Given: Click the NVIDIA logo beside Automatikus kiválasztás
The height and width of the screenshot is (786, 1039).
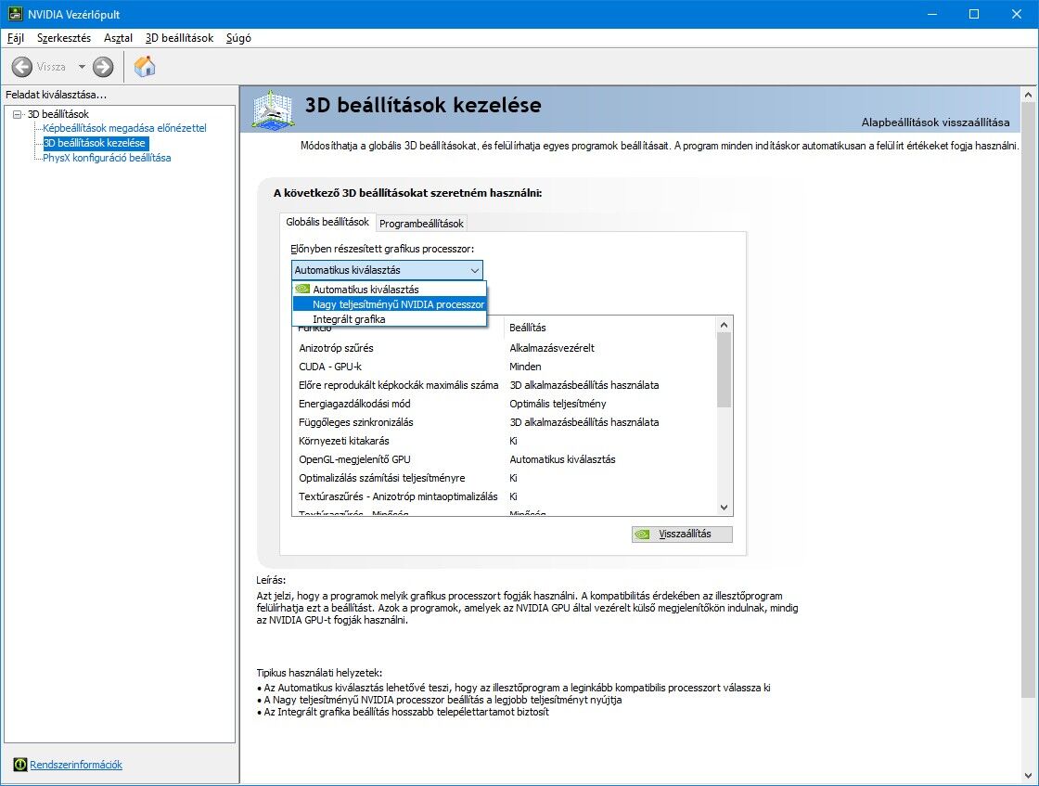Looking at the screenshot, I should pos(302,289).
